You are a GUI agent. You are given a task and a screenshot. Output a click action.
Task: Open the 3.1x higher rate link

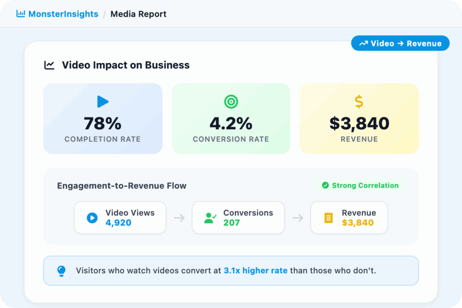255,271
